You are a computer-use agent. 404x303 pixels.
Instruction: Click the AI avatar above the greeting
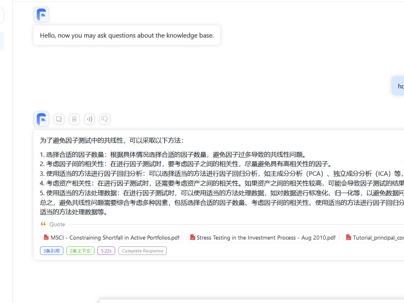(41, 15)
